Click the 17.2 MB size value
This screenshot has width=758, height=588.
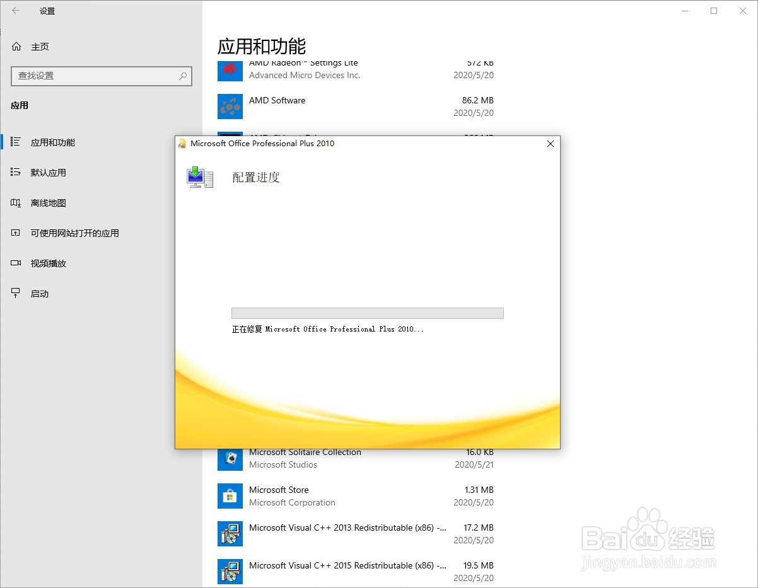click(x=479, y=527)
